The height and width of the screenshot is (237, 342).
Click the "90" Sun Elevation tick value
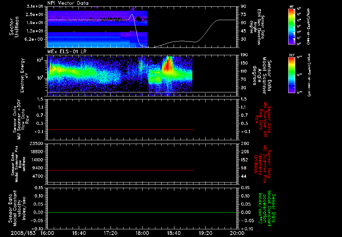point(243,6)
